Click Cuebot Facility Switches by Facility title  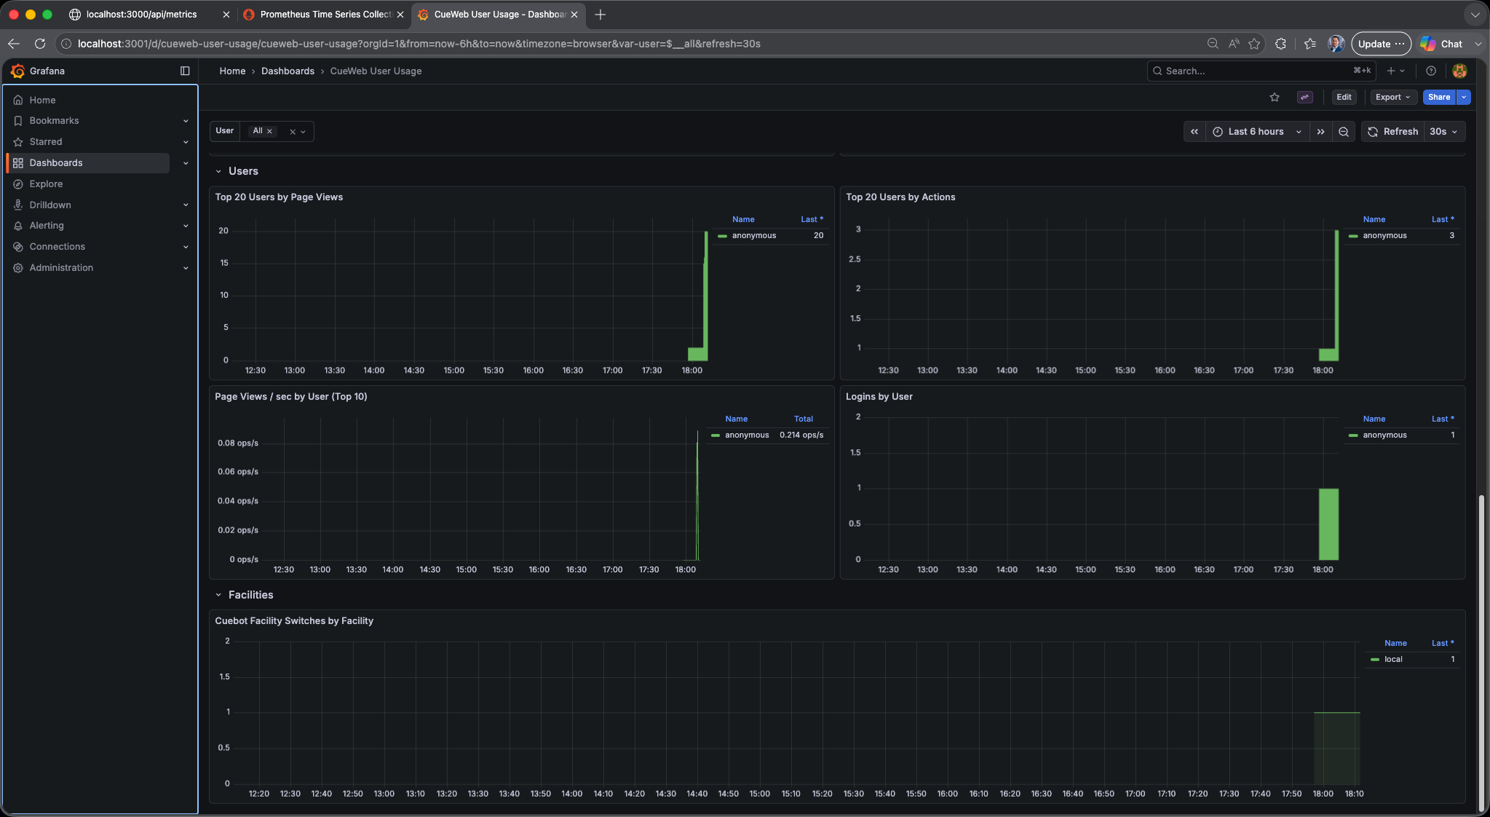[294, 621]
